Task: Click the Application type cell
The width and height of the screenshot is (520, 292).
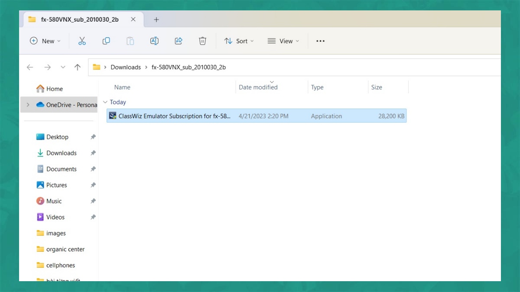Action: pyautogui.click(x=326, y=116)
